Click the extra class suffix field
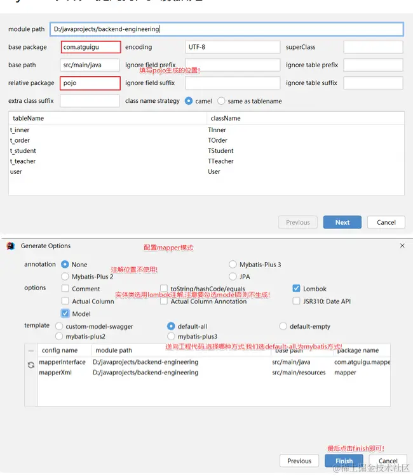413x476 pixels. click(90, 101)
